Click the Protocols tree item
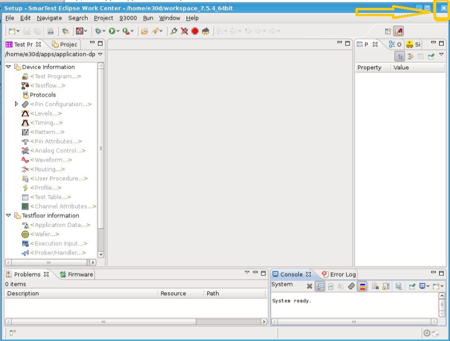The height and width of the screenshot is (341, 450). 43,95
